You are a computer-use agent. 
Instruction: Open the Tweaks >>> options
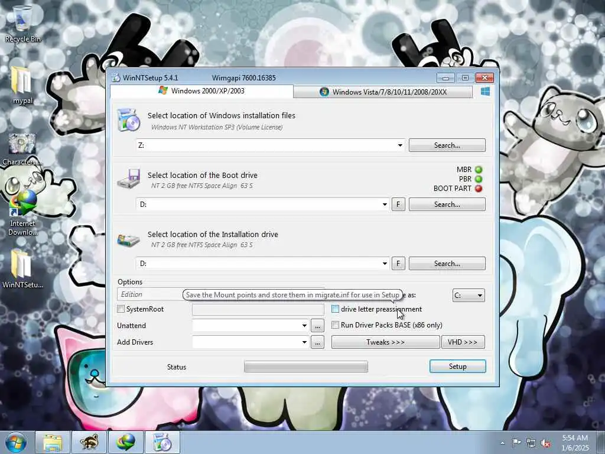point(385,342)
